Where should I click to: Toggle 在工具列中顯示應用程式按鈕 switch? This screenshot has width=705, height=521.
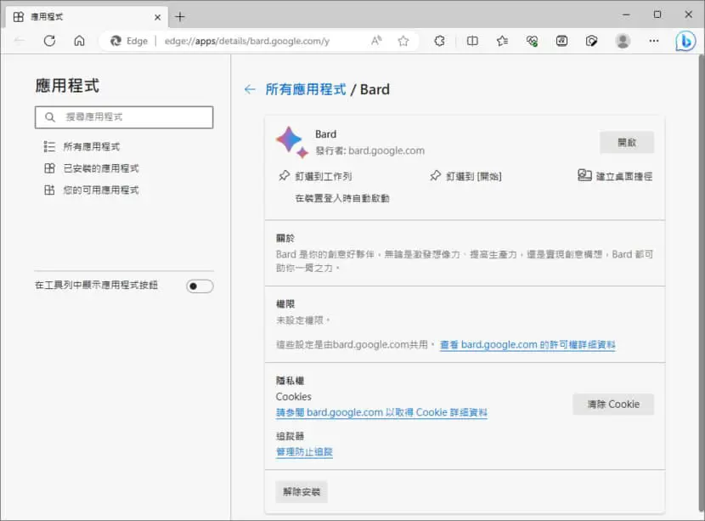(x=200, y=286)
